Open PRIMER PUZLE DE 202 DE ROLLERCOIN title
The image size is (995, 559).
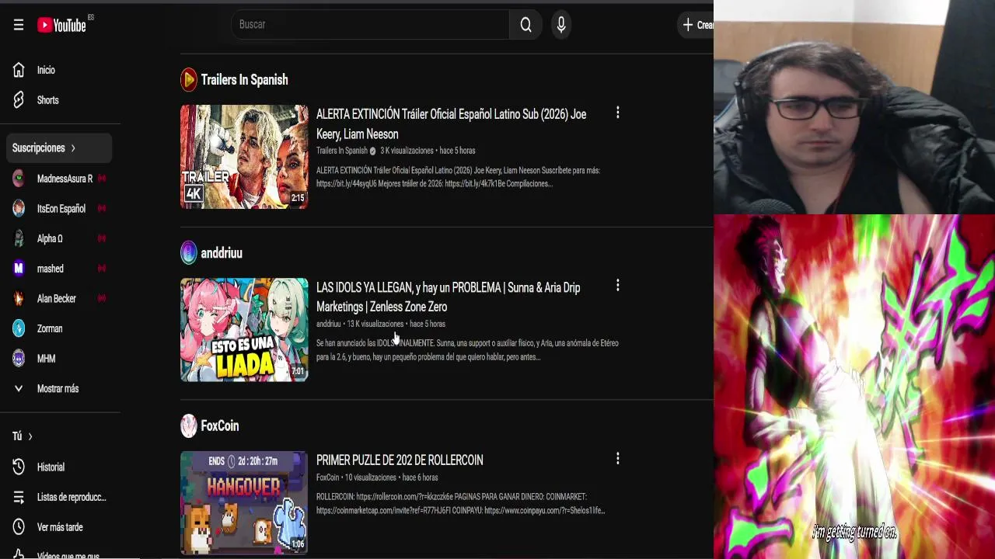click(x=400, y=460)
